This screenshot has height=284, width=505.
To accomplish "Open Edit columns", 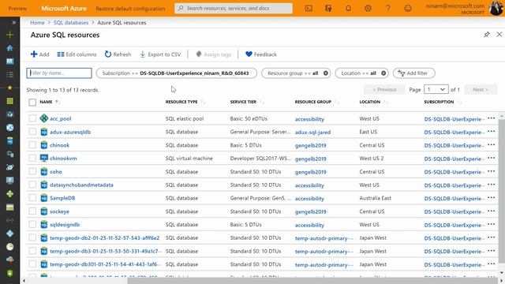I will [x=77, y=54].
